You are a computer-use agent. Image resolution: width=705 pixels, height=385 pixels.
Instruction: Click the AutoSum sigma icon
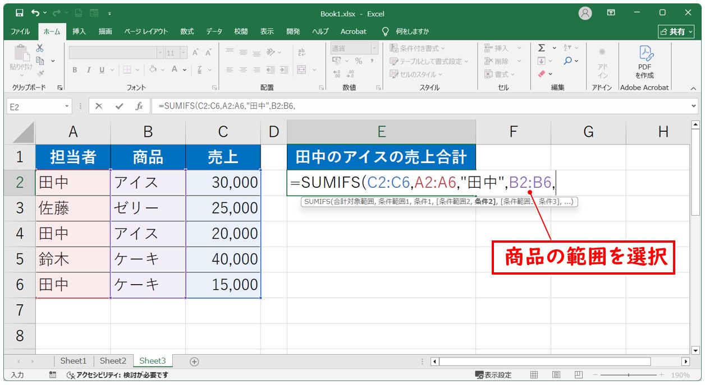pyautogui.click(x=542, y=48)
